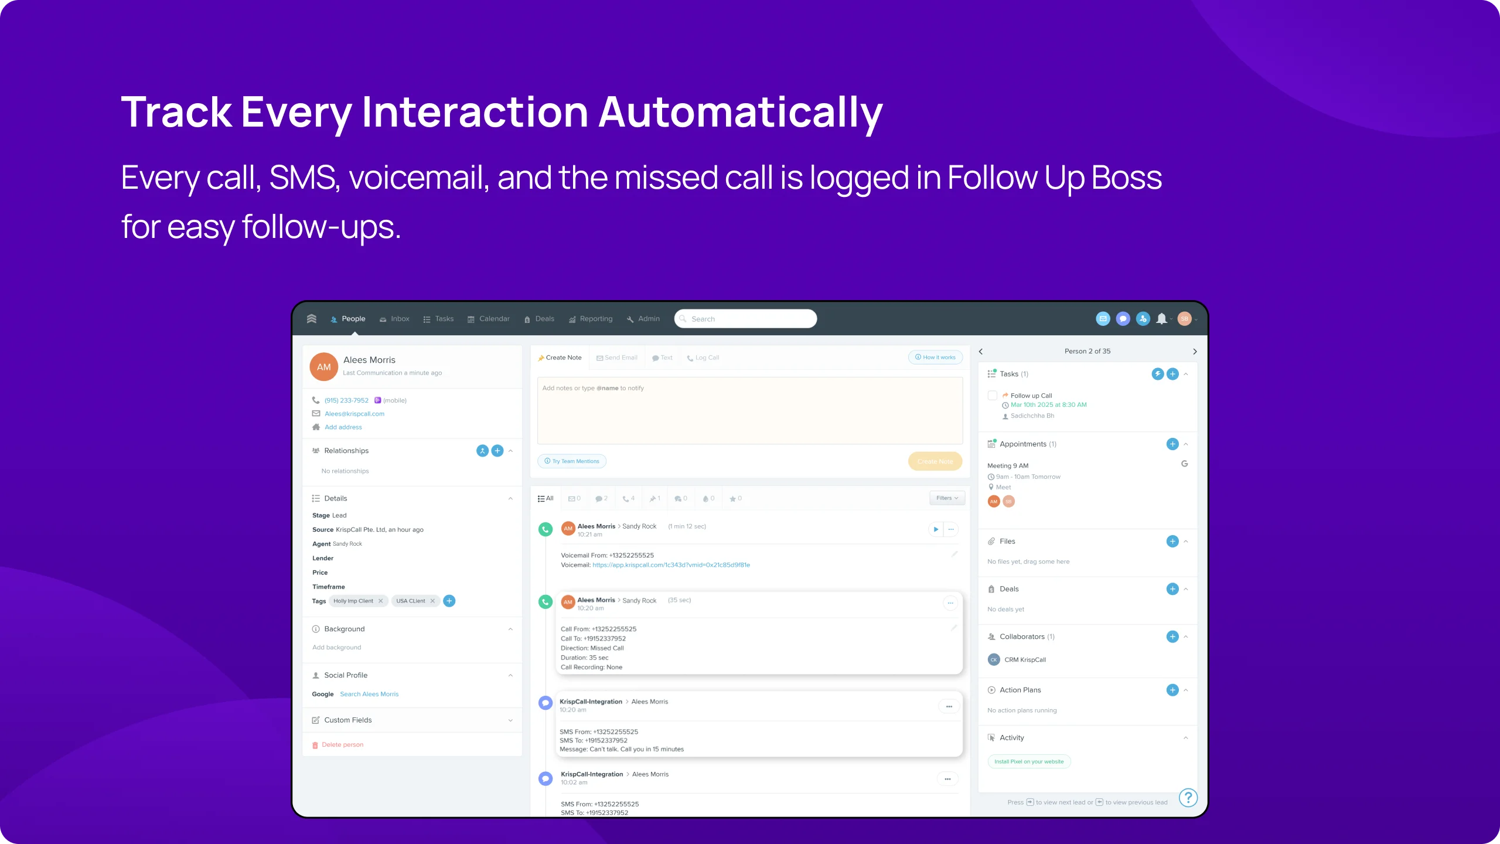Add a new tag with plus icon
1500x844 pixels.
point(449,601)
